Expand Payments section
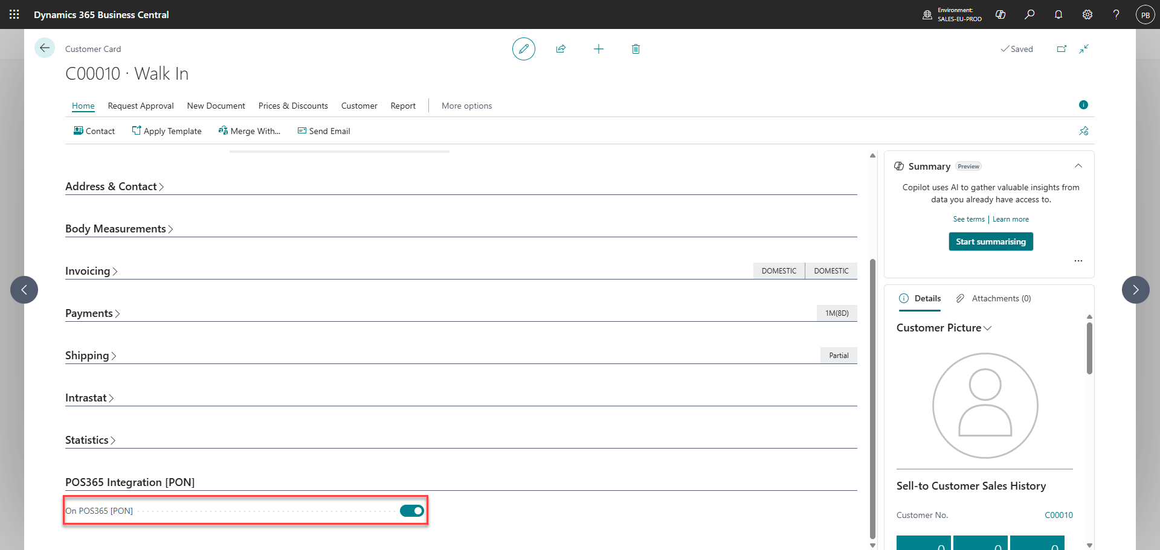This screenshot has height=550, width=1160. pyautogui.click(x=92, y=313)
